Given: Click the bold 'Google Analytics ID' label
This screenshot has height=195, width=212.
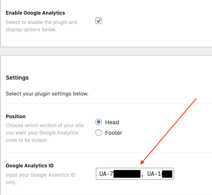Looking at the screenshot, I should (30, 166).
